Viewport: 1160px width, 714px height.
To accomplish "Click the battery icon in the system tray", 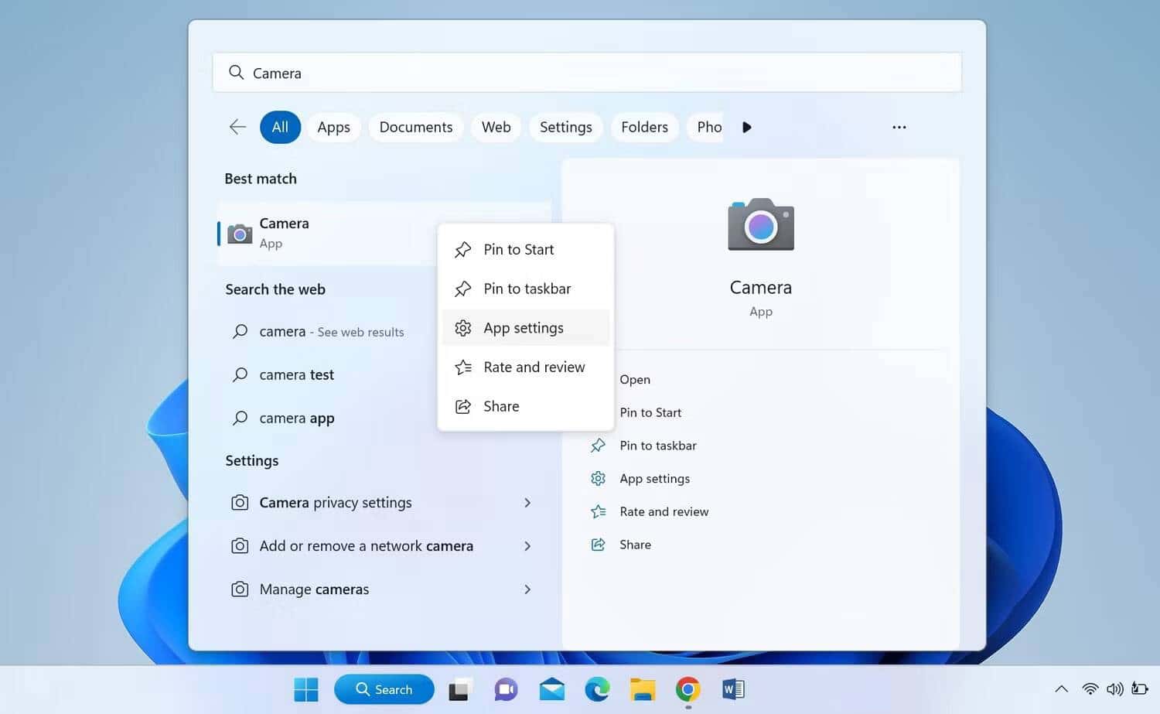I will pos(1139,688).
